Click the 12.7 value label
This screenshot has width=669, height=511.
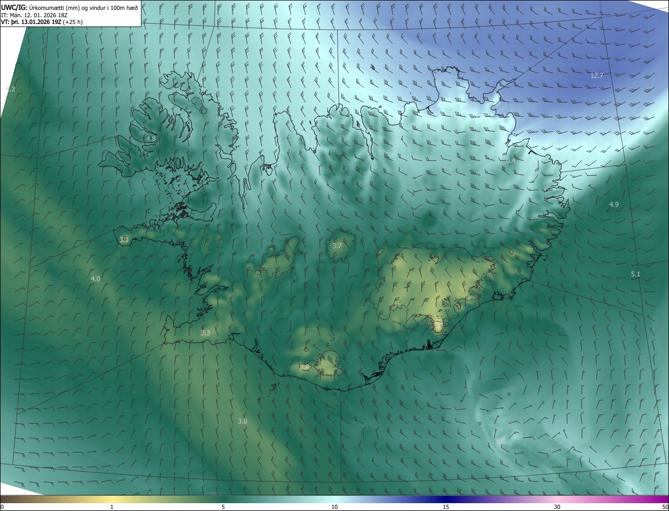tap(597, 75)
